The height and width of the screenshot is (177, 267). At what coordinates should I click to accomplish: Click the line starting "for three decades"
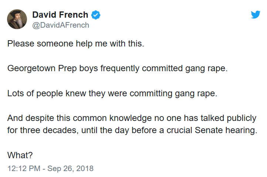pyautogui.click(x=132, y=131)
